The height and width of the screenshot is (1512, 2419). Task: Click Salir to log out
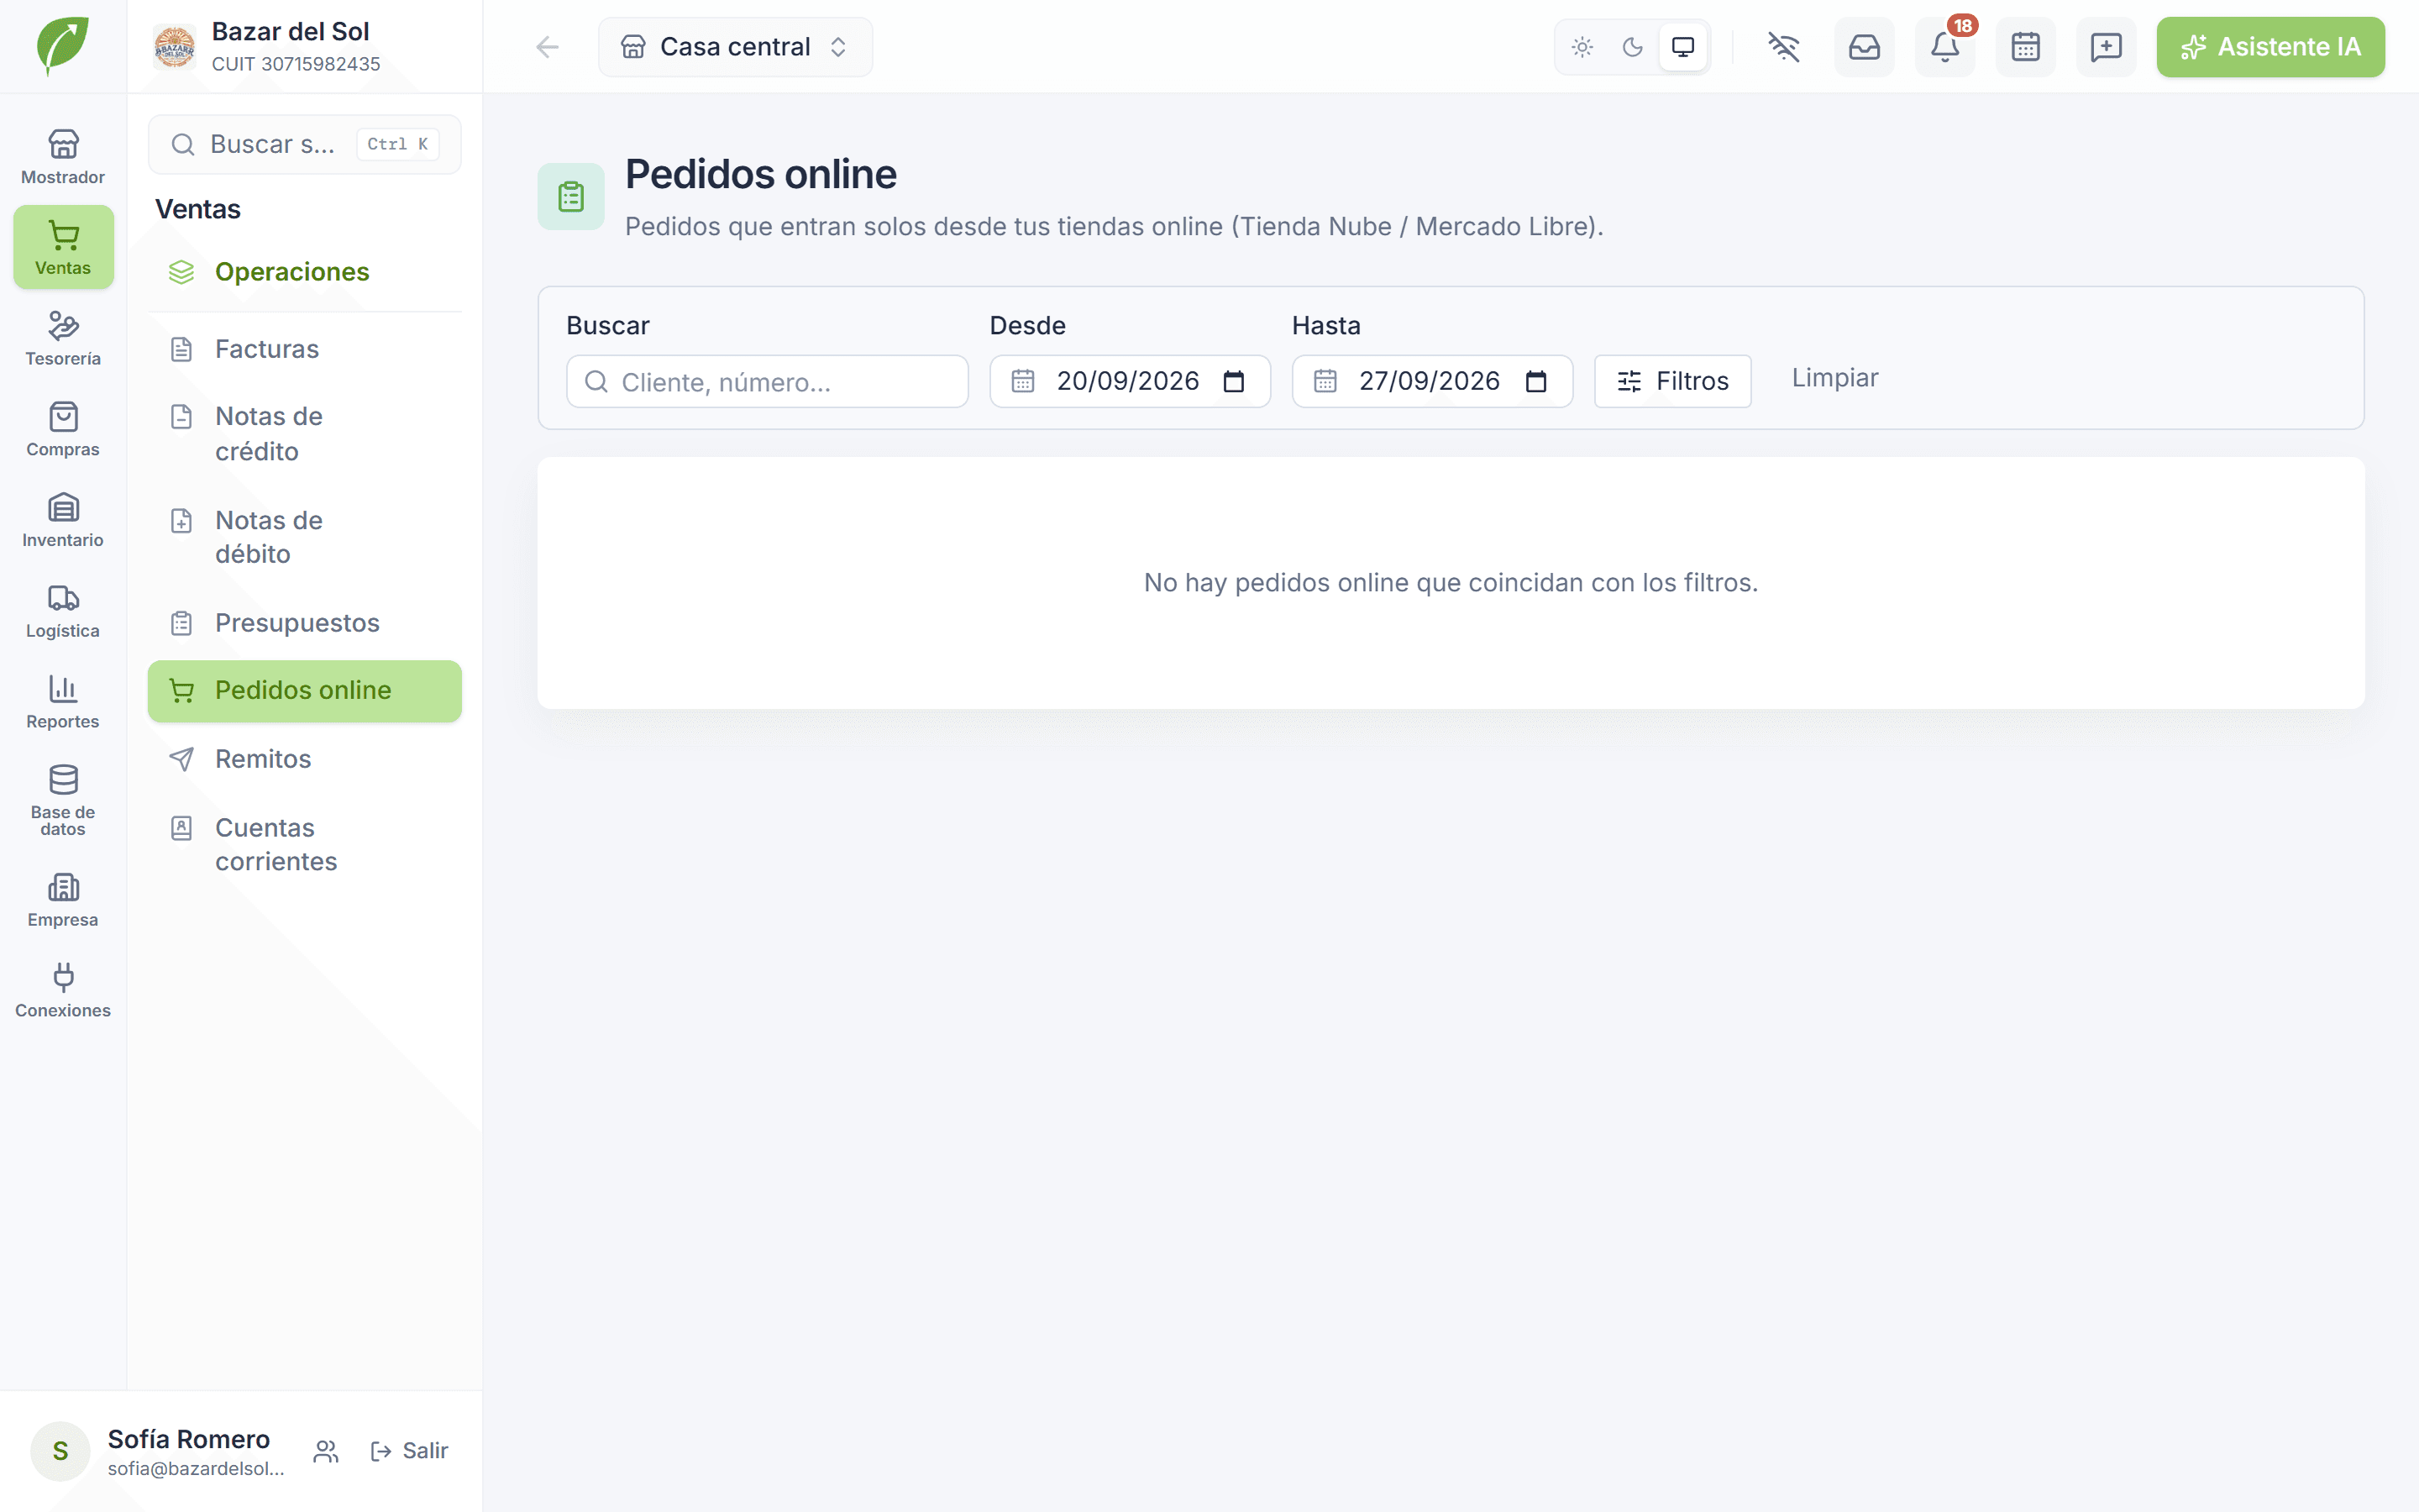click(x=409, y=1451)
